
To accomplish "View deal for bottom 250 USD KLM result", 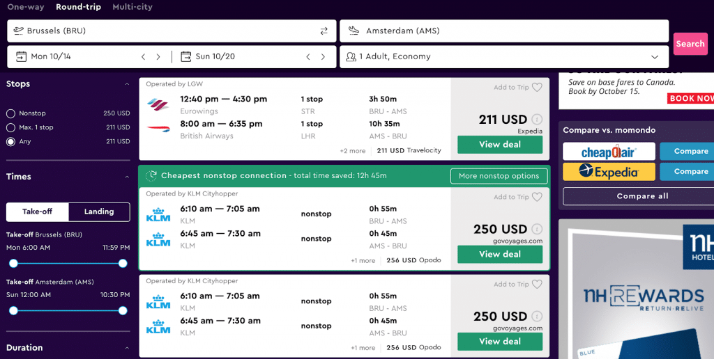I will pyautogui.click(x=500, y=342).
